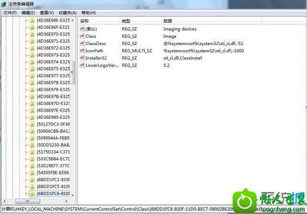Screen dimensions: 307x214
Task: Expand the {53D29EF7-377C key
Action: [x=26, y=166]
